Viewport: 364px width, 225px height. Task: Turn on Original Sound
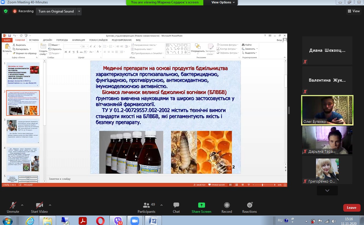pyautogui.click(x=56, y=11)
